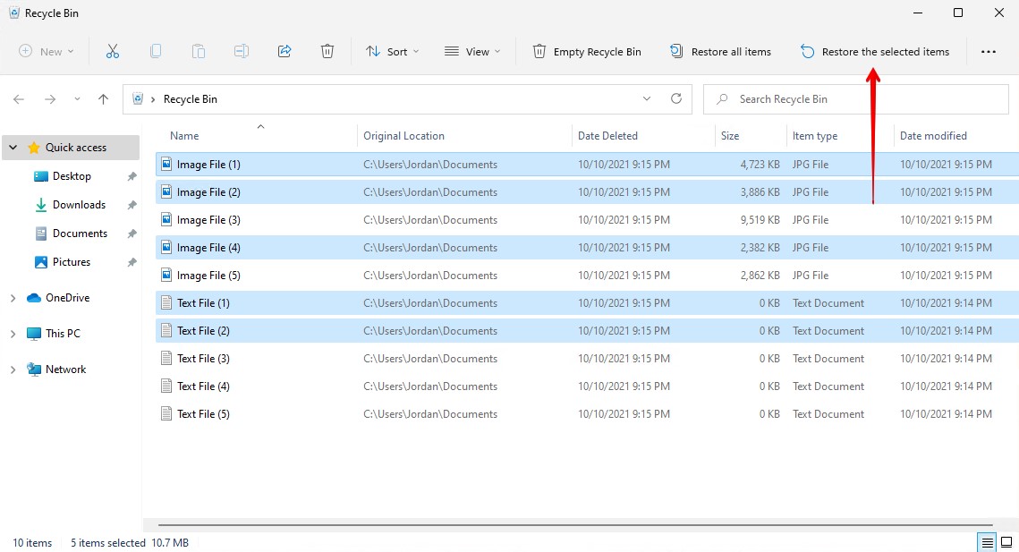Image resolution: width=1019 pixels, height=552 pixels.
Task: Click the Refresh icon beside the address bar
Action: click(x=676, y=98)
